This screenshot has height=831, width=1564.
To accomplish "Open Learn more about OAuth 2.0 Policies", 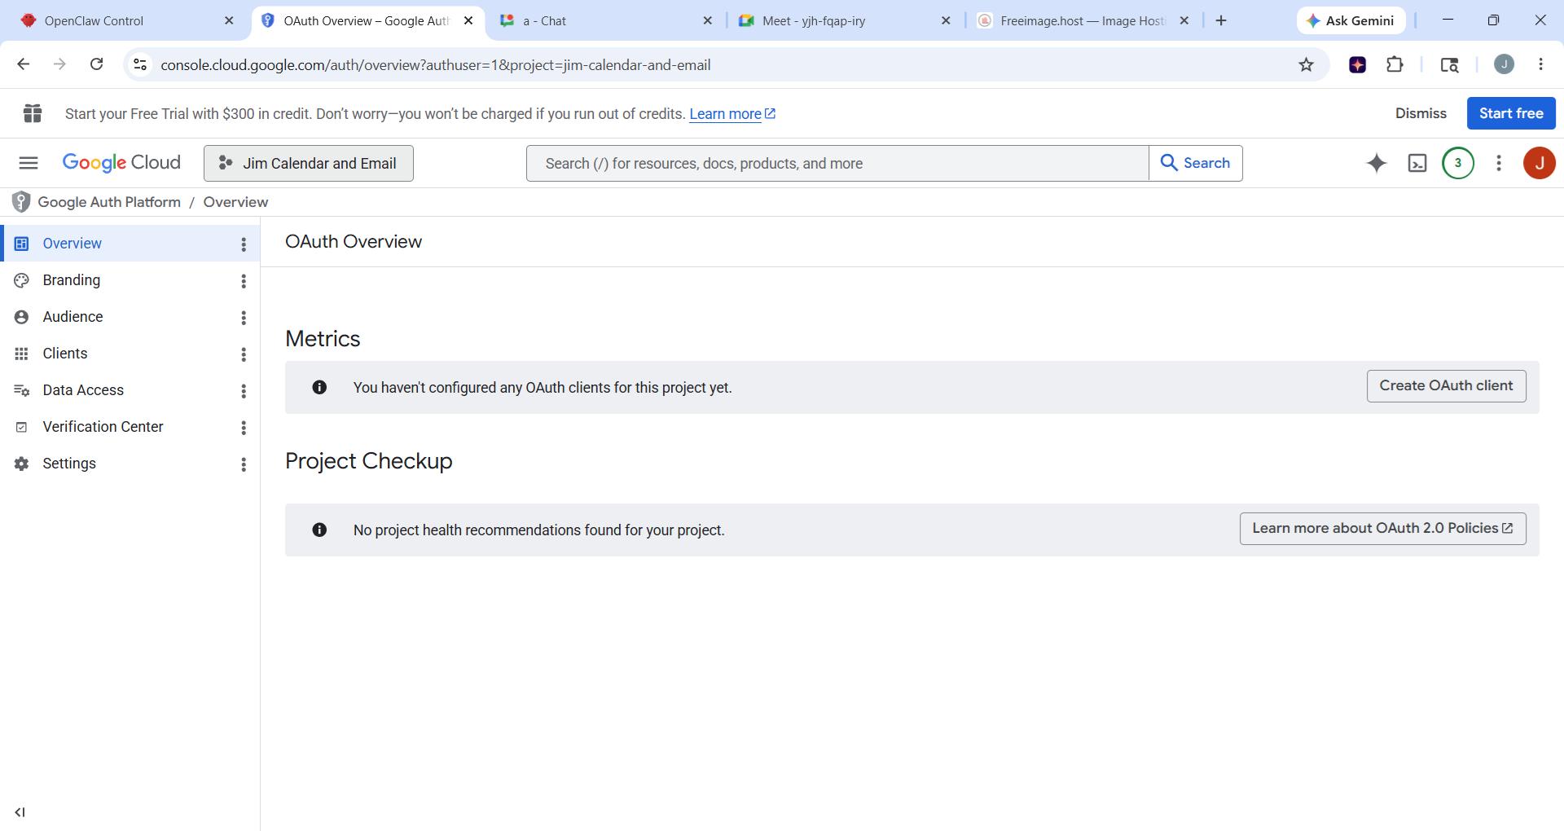I will (1382, 529).
